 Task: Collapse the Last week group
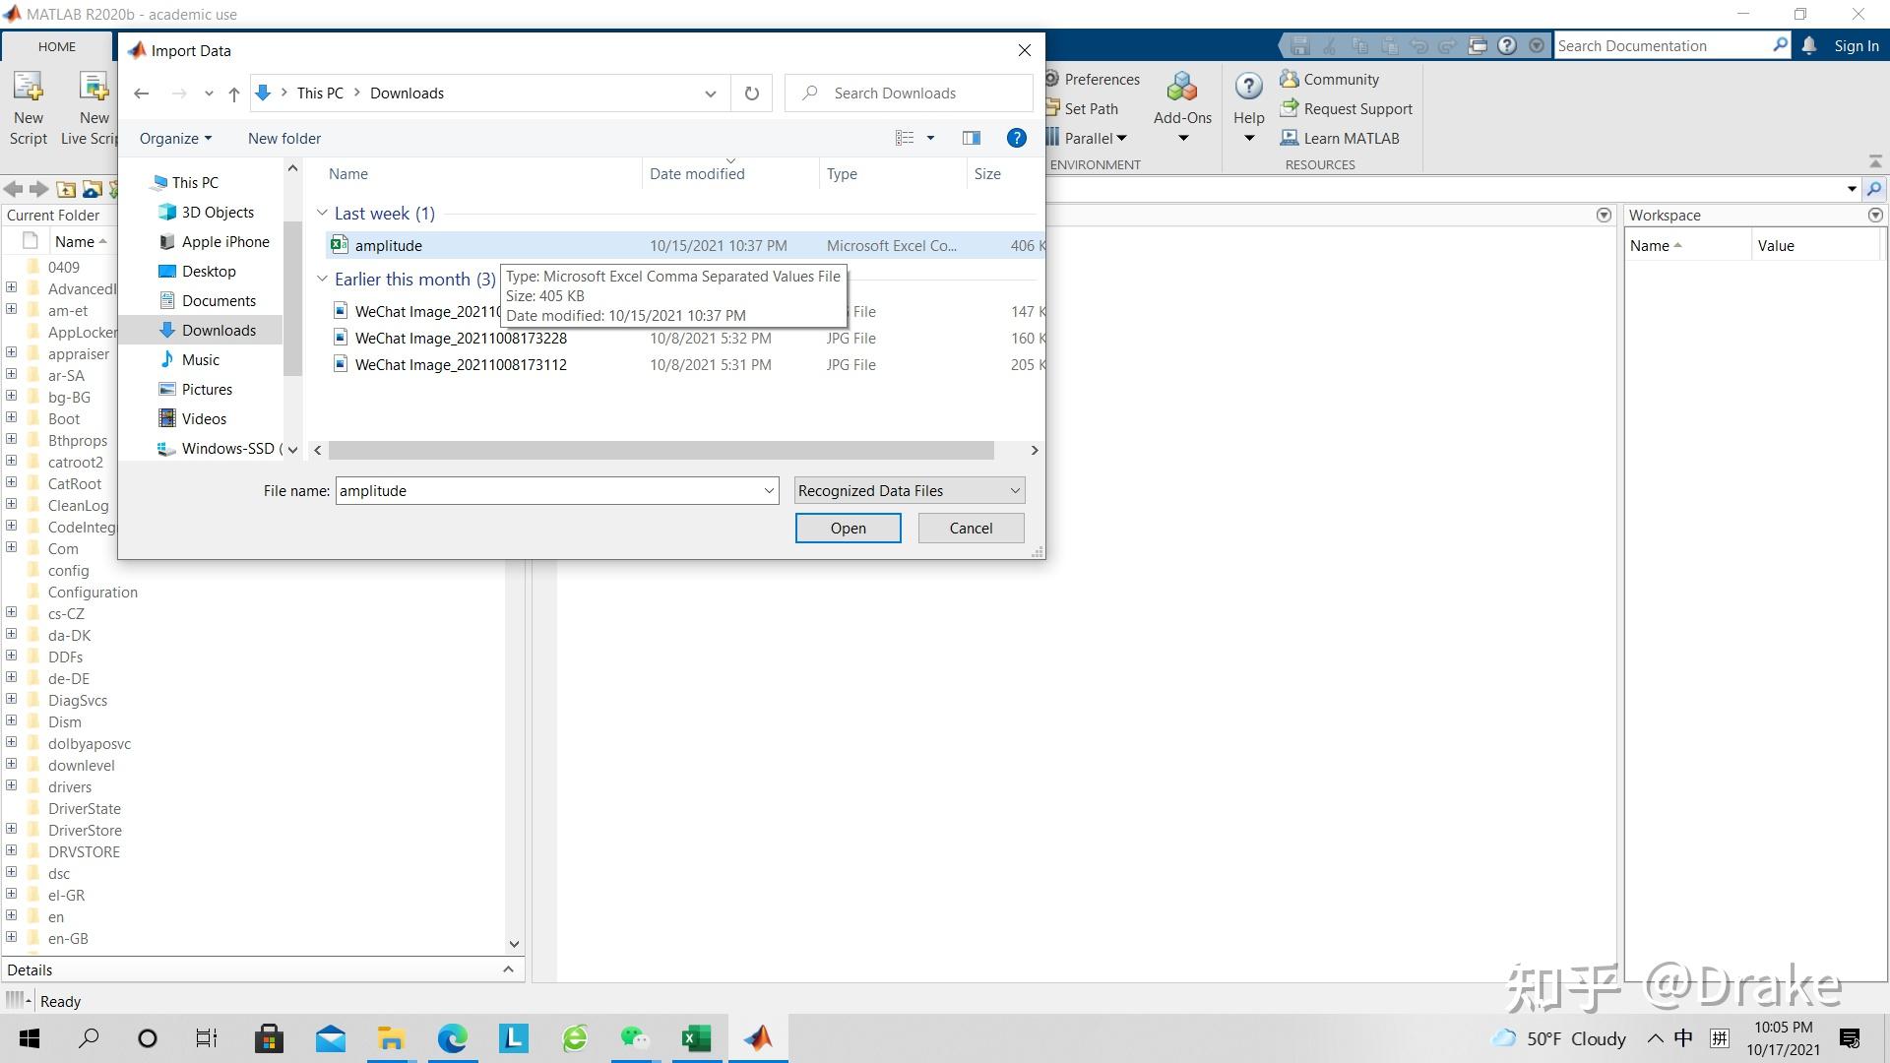click(322, 213)
